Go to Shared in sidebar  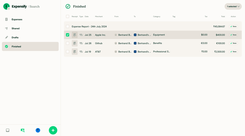pos(30,28)
